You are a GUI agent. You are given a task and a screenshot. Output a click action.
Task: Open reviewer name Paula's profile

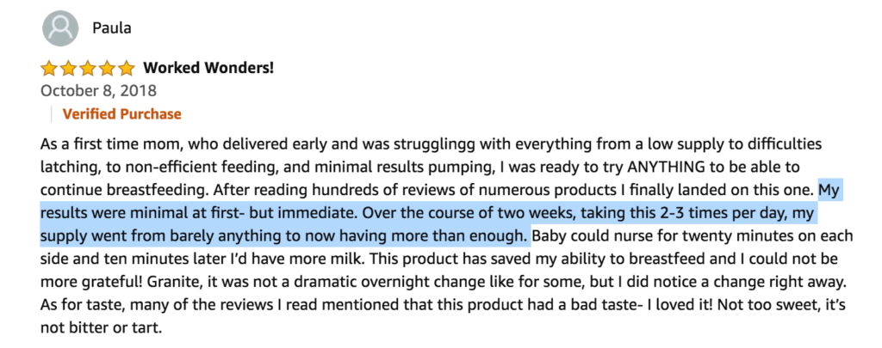112,28
